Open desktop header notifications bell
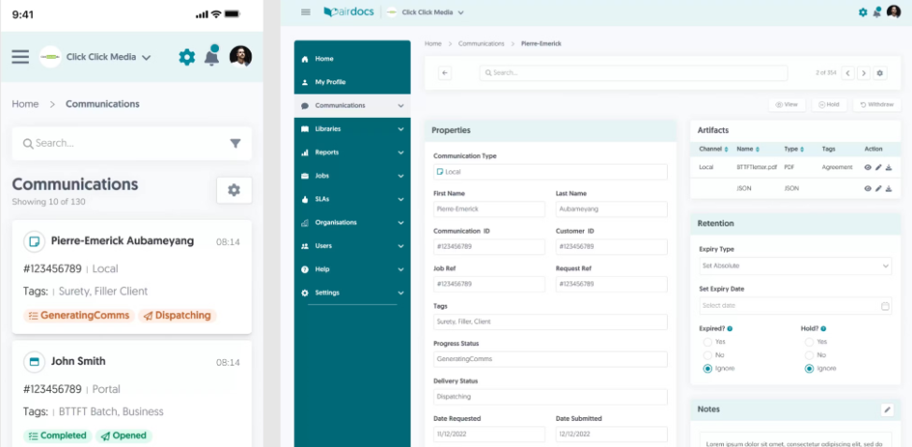This screenshot has height=447, width=912. 877,12
